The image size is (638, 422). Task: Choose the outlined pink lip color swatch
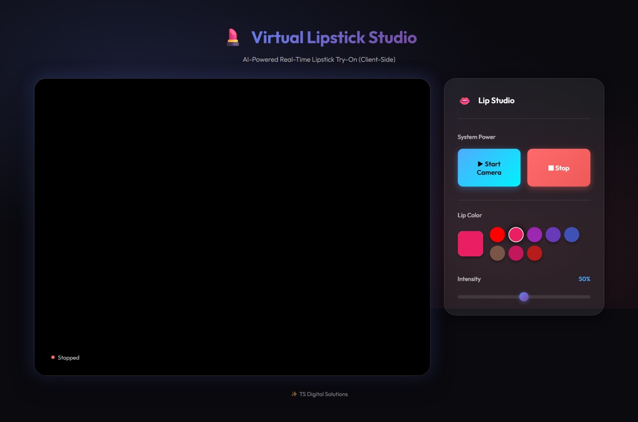point(515,234)
